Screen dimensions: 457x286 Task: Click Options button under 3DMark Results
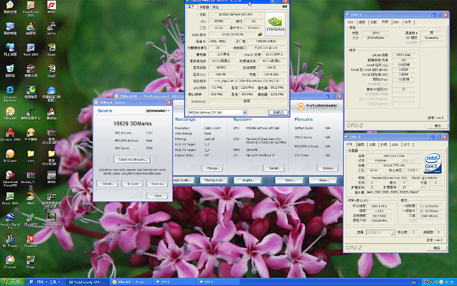click(327, 168)
